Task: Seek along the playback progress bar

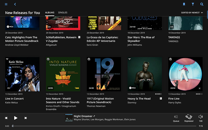Action: [x=104, y=126]
